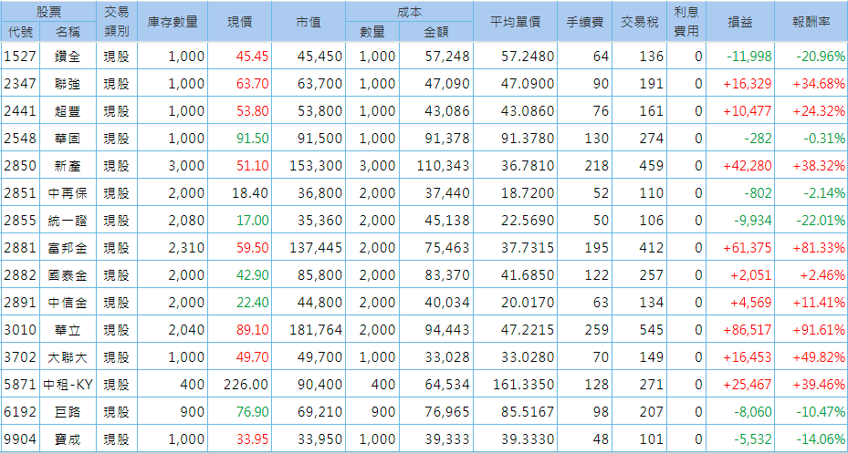Click profit value +61,375
The width and height of the screenshot is (848, 454).
748,248
